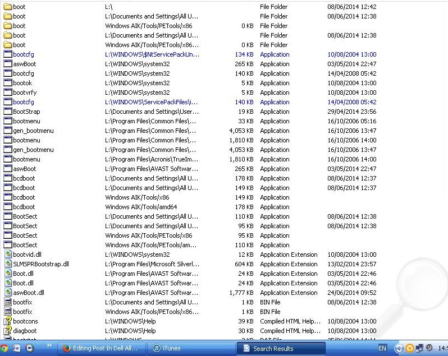Click bootfix name in the Windows AIK row
The height and width of the screenshot is (356, 448).
pyautogui.click(x=22, y=312)
